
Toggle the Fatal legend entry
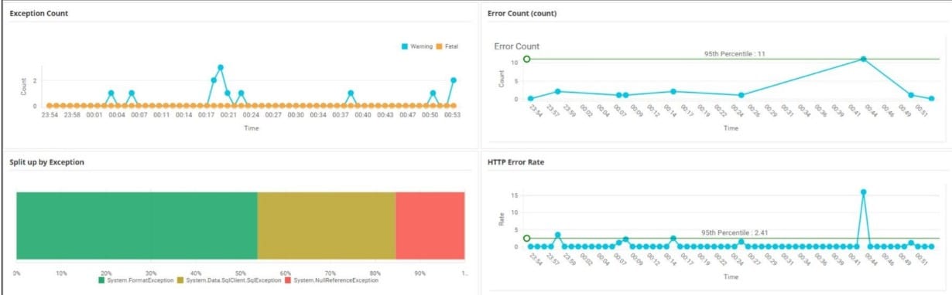[x=447, y=46]
